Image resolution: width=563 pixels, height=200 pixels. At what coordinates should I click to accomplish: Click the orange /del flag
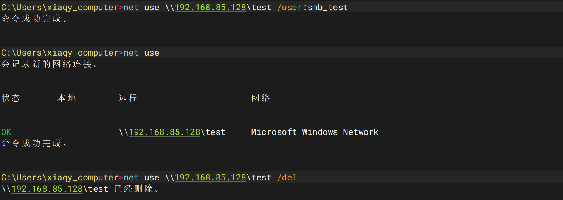287,177
